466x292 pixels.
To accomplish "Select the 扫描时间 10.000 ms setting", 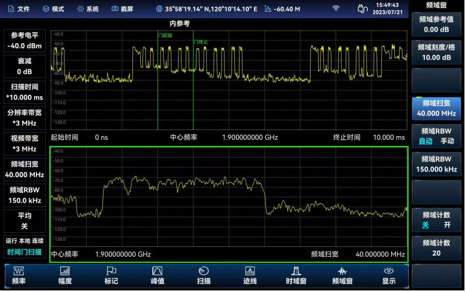I will pyautogui.click(x=24, y=92).
